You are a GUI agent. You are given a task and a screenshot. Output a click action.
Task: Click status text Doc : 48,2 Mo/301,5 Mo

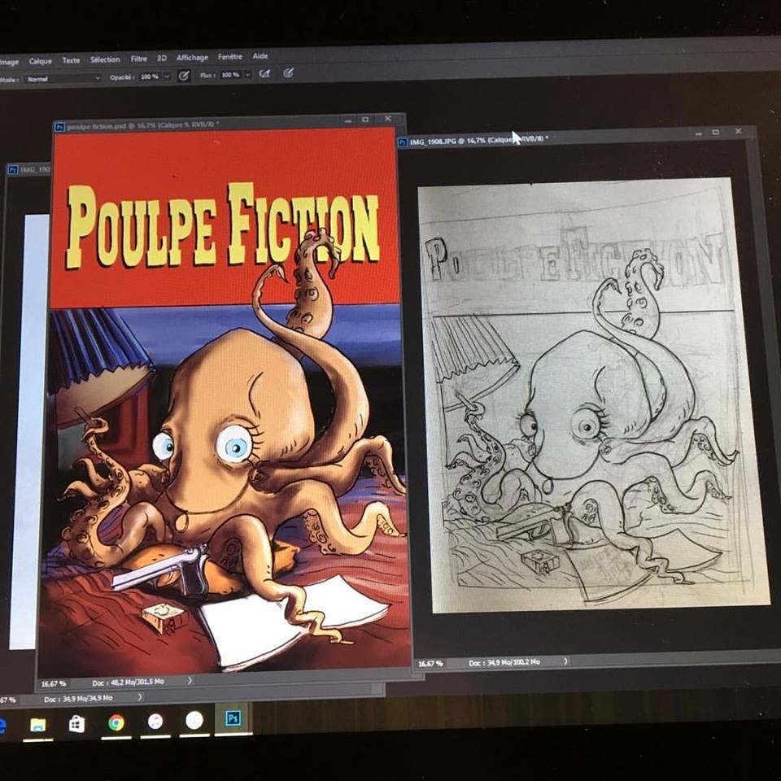[128, 682]
